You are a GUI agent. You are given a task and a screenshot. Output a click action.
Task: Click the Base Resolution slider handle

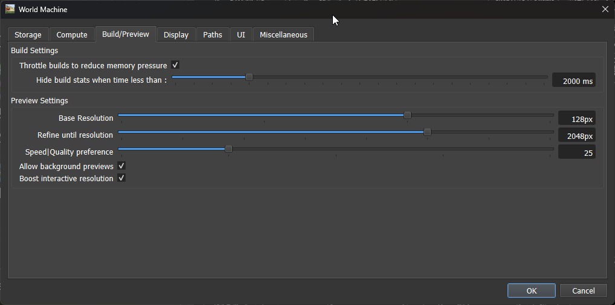click(x=407, y=115)
